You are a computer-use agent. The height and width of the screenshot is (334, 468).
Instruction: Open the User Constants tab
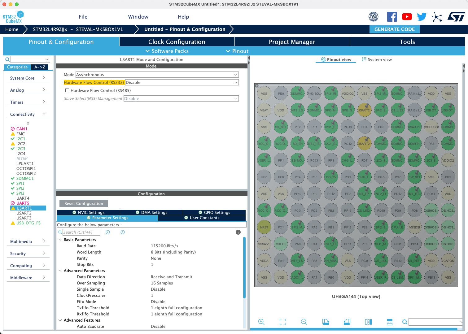[x=202, y=218]
